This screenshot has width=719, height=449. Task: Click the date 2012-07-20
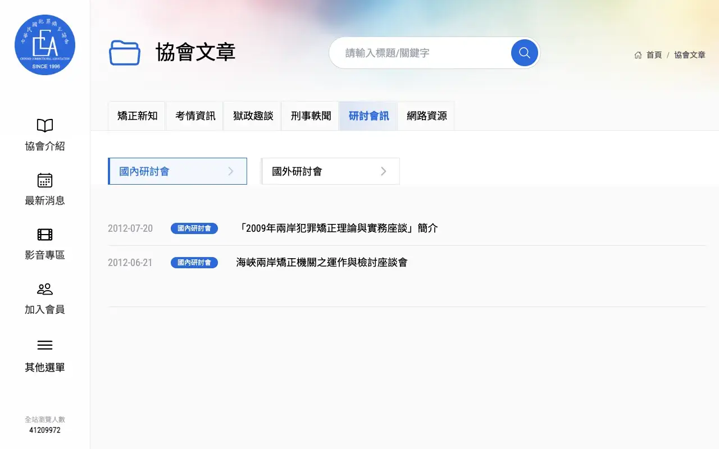pos(130,228)
